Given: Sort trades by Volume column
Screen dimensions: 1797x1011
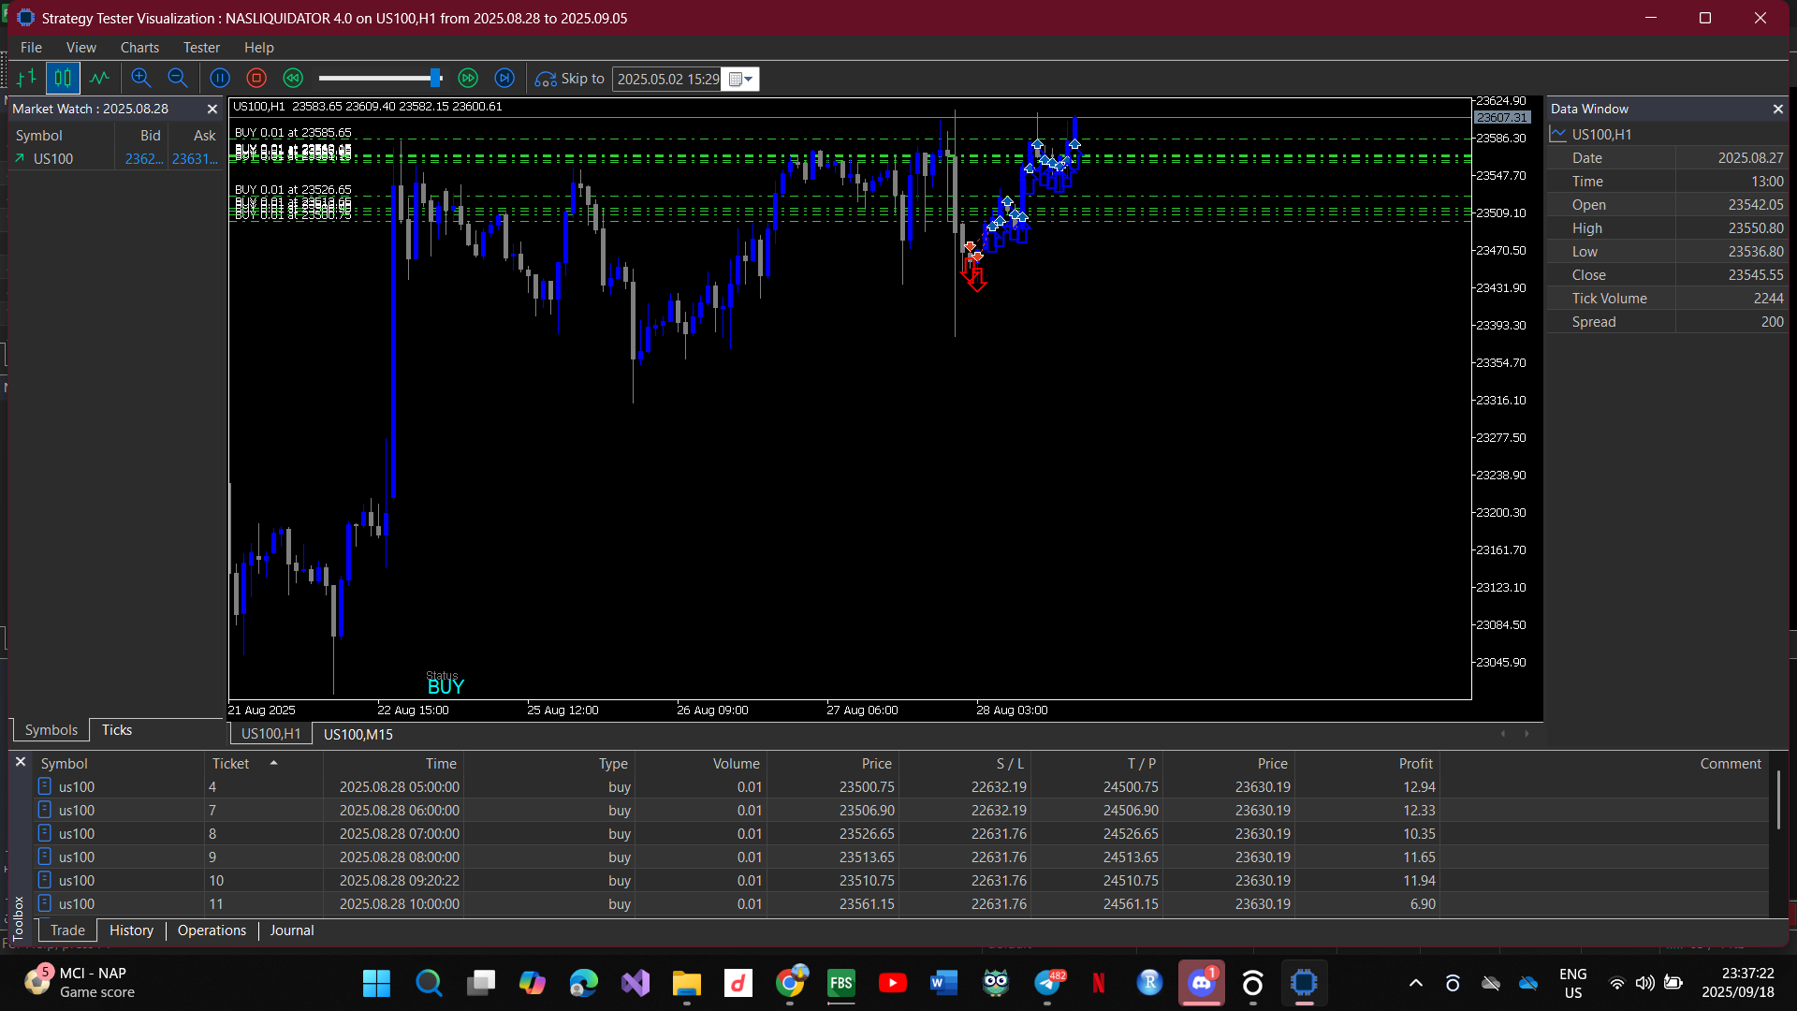Looking at the screenshot, I should 701,764.
